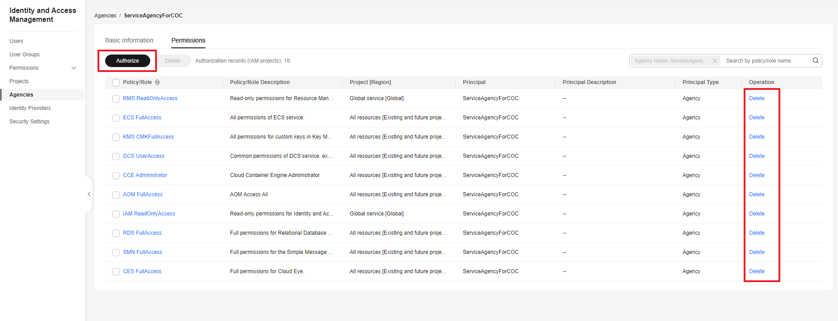Delete the SMN FullAccess authorization
The width and height of the screenshot is (838, 321).
pyautogui.click(x=757, y=252)
